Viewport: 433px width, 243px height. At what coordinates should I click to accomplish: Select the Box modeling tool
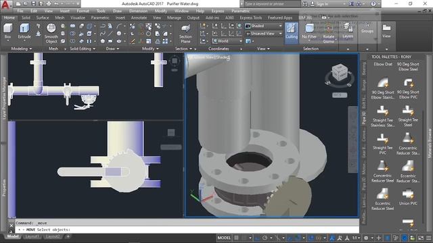[7, 31]
